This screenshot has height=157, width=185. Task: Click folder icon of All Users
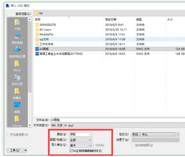click(37, 30)
